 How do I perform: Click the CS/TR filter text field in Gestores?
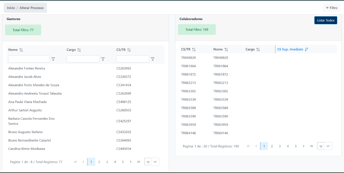coord(133,59)
